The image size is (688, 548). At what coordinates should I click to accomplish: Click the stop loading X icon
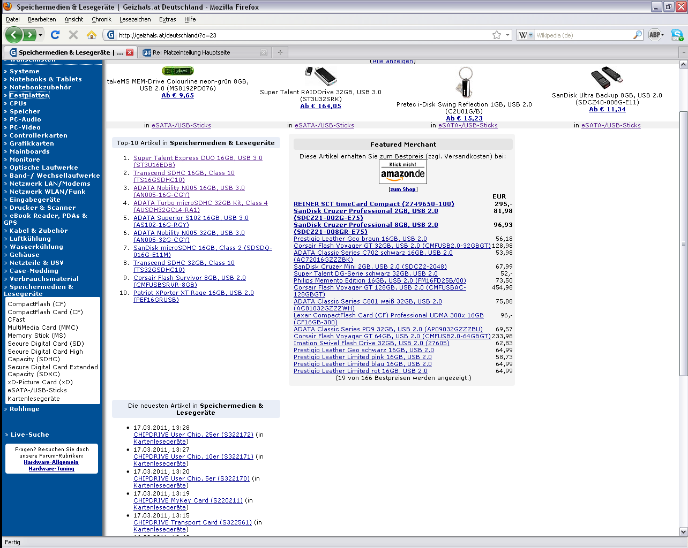coord(73,35)
